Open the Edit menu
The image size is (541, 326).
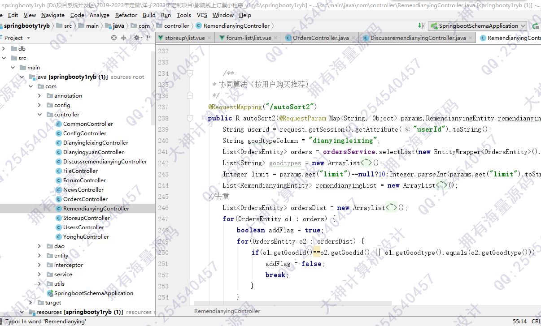[13, 15]
